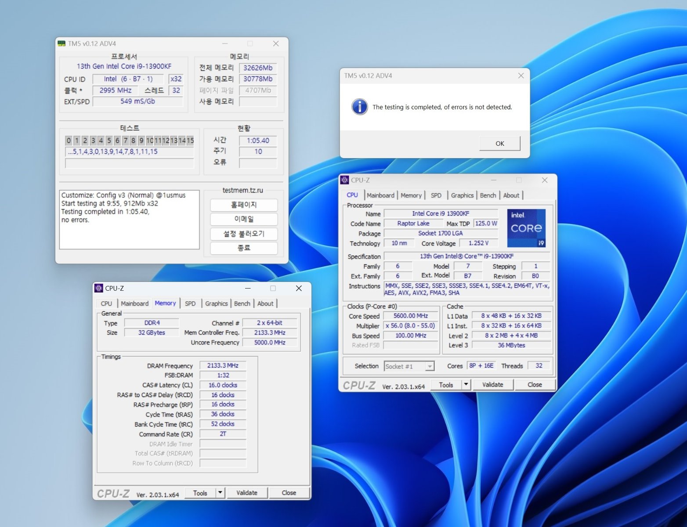
Task: Click the Bank Cycle Time value 52 clocks
Action: tap(223, 424)
